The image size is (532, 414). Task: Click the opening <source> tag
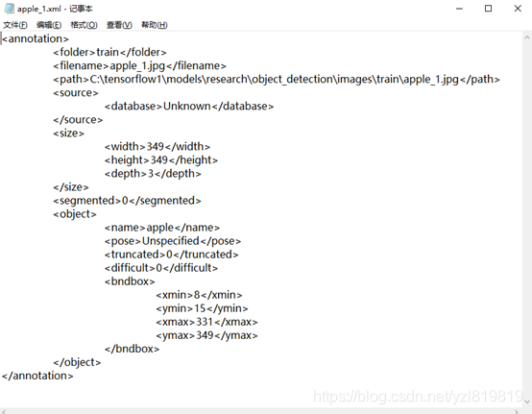click(76, 92)
